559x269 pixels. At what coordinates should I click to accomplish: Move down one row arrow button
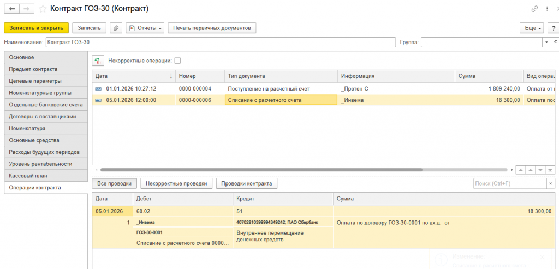[x=540, y=170]
